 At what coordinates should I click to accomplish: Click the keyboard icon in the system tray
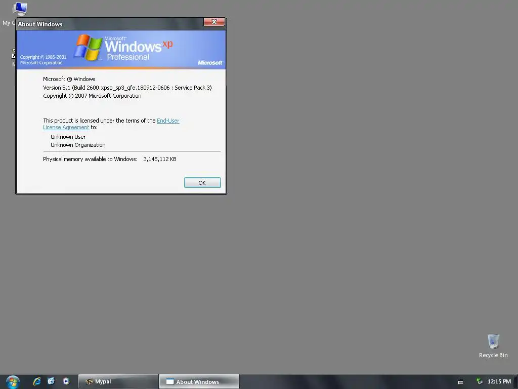click(460, 382)
